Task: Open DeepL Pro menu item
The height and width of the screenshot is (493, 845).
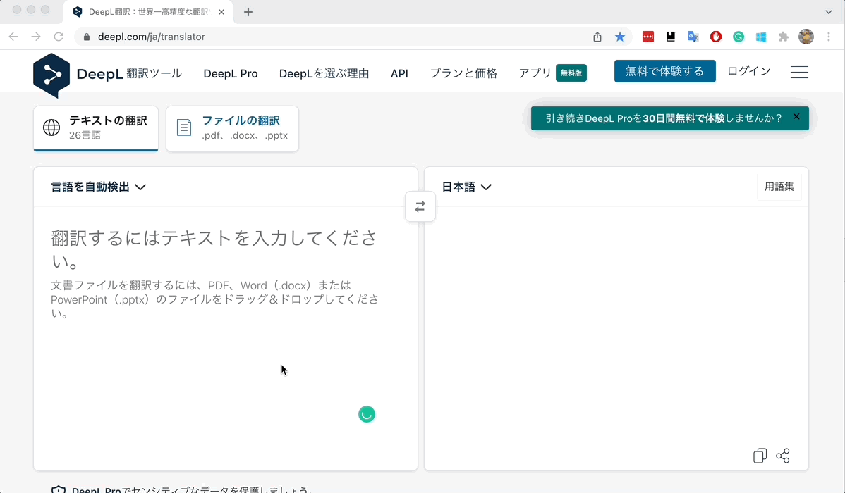Action: click(x=231, y=74)
